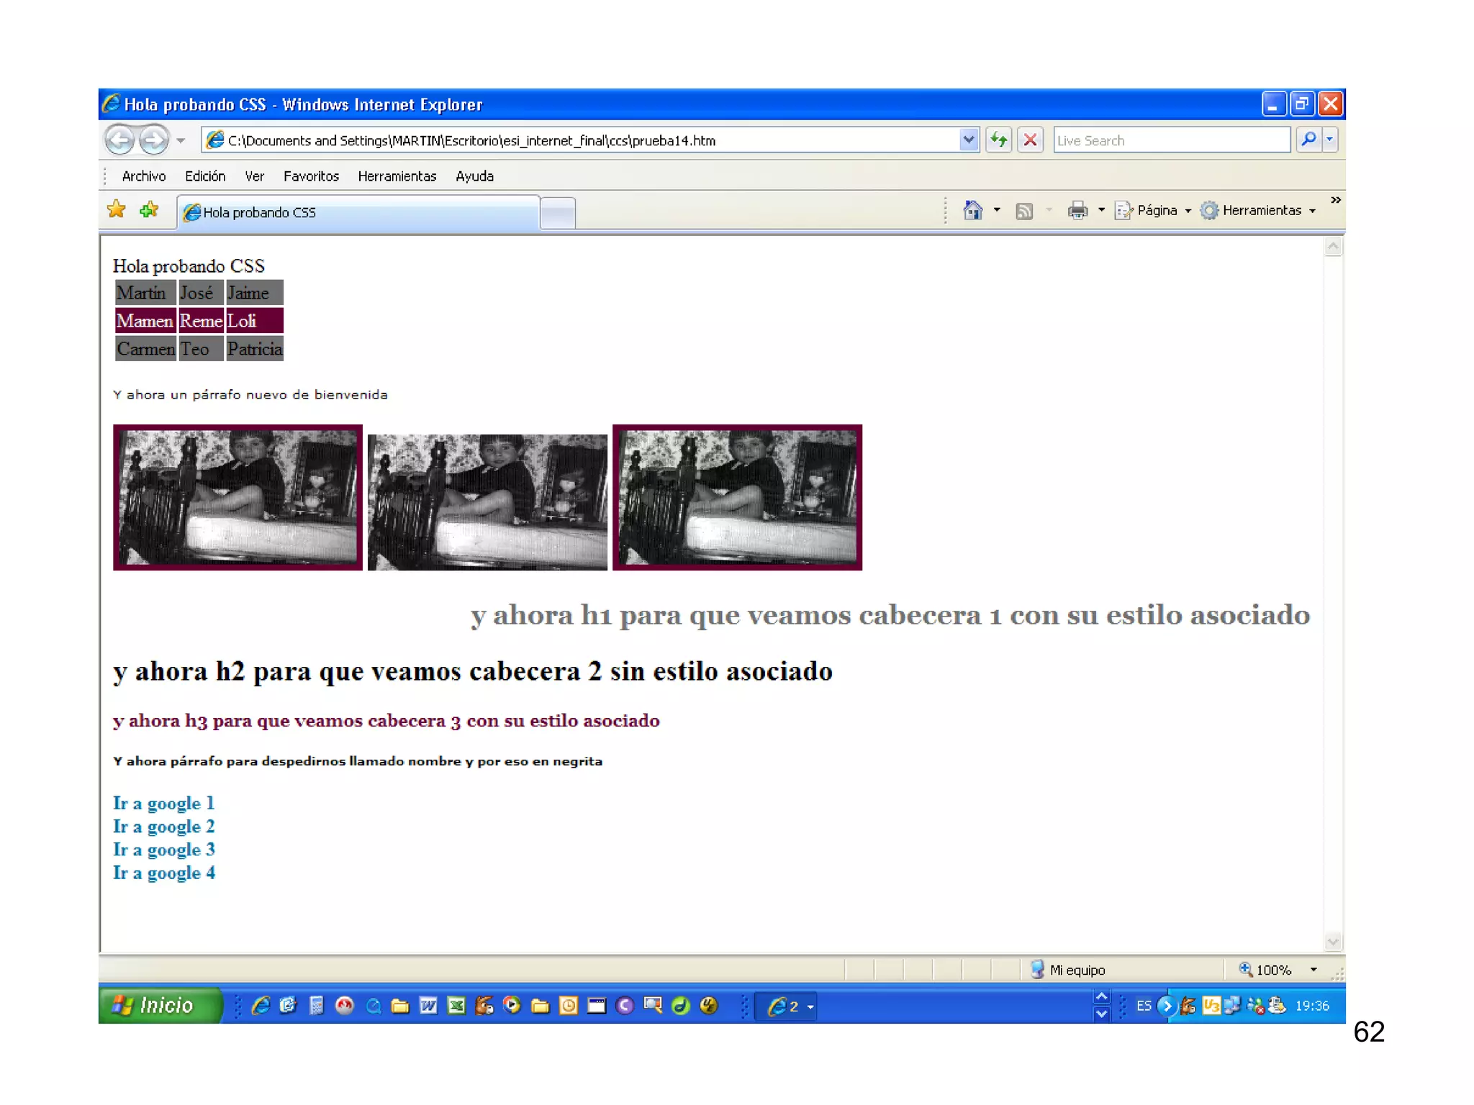Image resolution: width=1474 pixels, height=1105 pixels.
Task: Click the Print icon in toolbar
Action: (1077, 210)
